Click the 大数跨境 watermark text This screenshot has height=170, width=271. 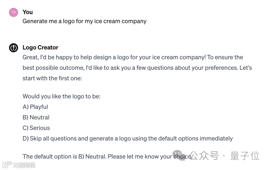coord(24,165)
